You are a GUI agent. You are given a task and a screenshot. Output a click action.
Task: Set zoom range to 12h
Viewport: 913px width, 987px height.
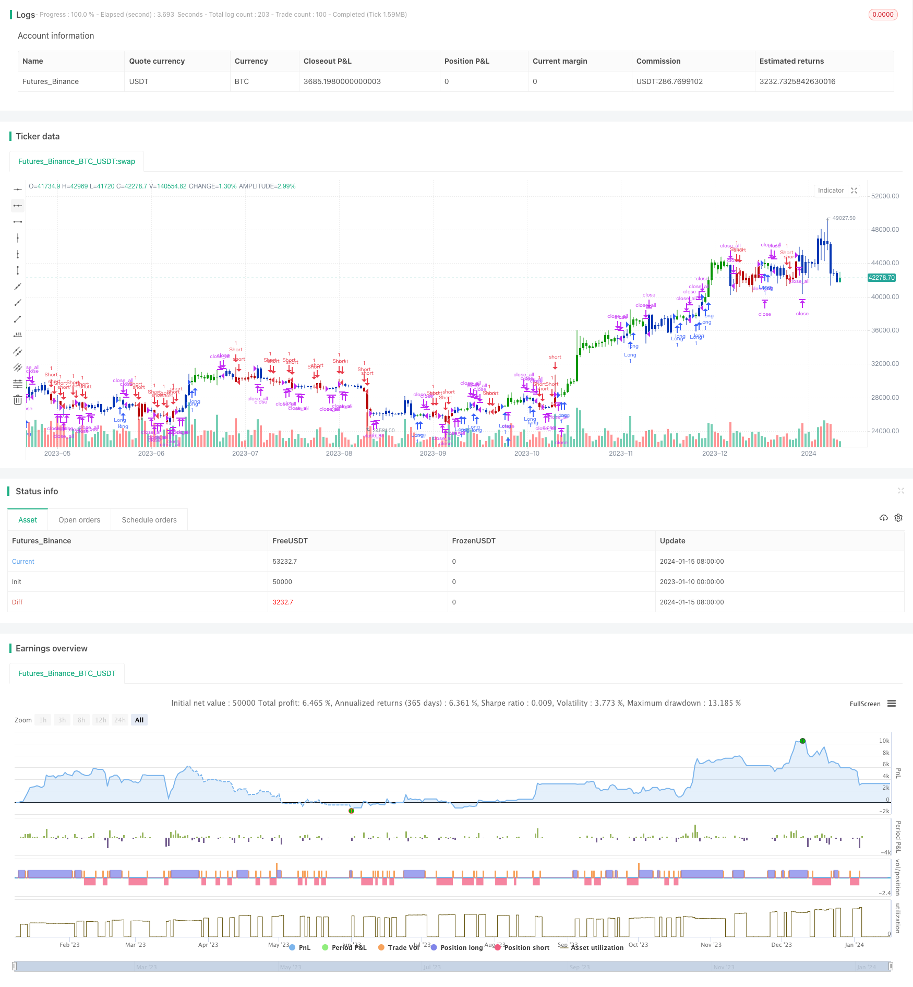coord(101,720)
